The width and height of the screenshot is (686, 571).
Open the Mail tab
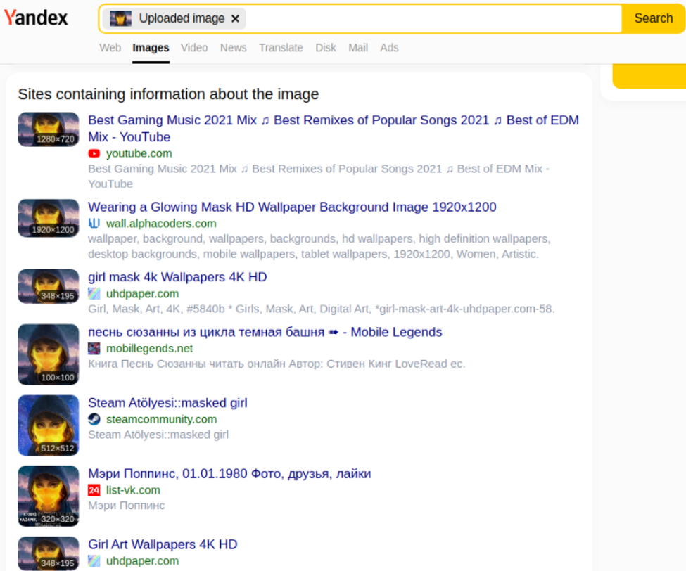coord(358,48)
